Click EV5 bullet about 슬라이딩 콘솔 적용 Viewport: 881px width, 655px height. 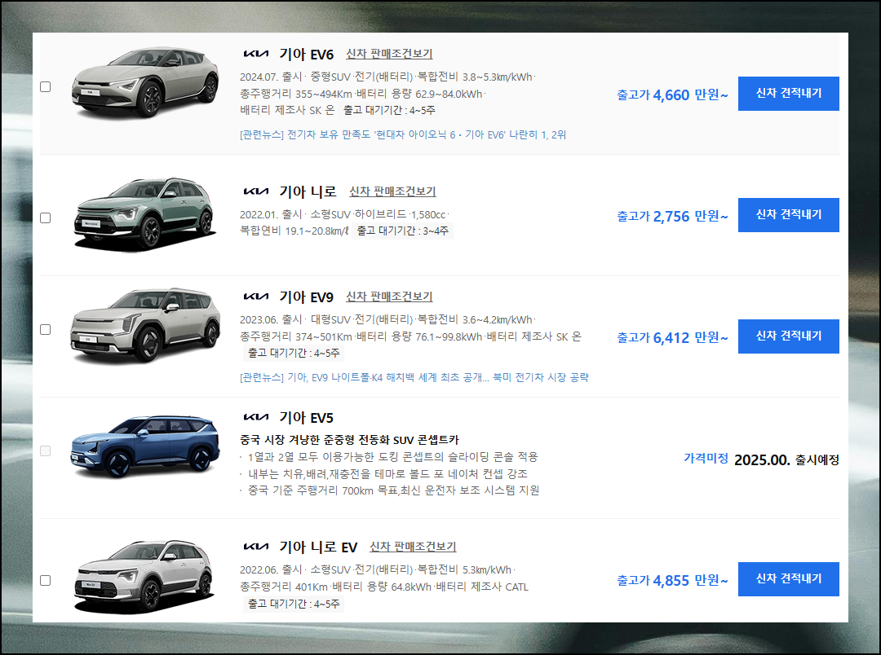pos(392,457)
